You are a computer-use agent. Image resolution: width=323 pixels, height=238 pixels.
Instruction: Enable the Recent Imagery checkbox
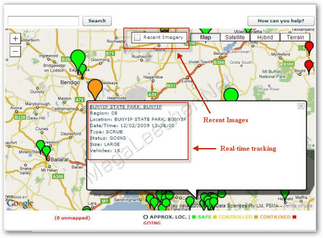(x=137, y=38)
